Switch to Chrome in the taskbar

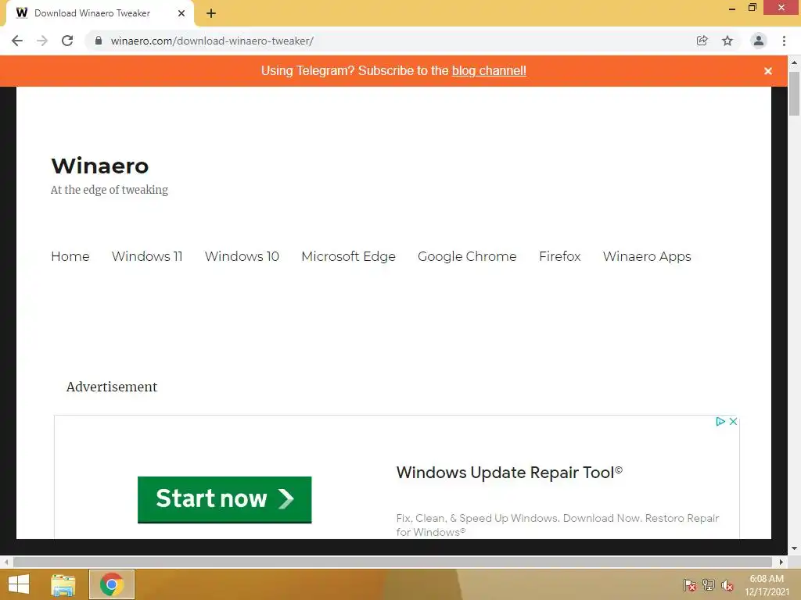[x=112, y=584]
